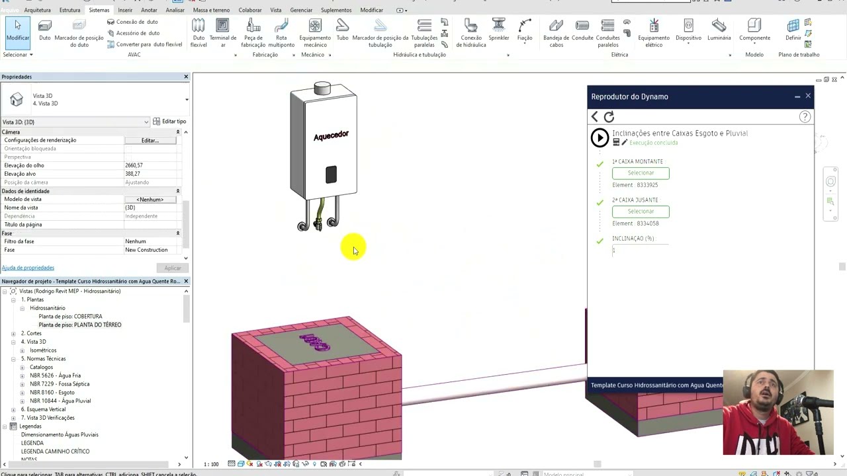Screen dimensions: 847x476
Task: Choose Rota multiponto tool
Action: pos(281,32)
